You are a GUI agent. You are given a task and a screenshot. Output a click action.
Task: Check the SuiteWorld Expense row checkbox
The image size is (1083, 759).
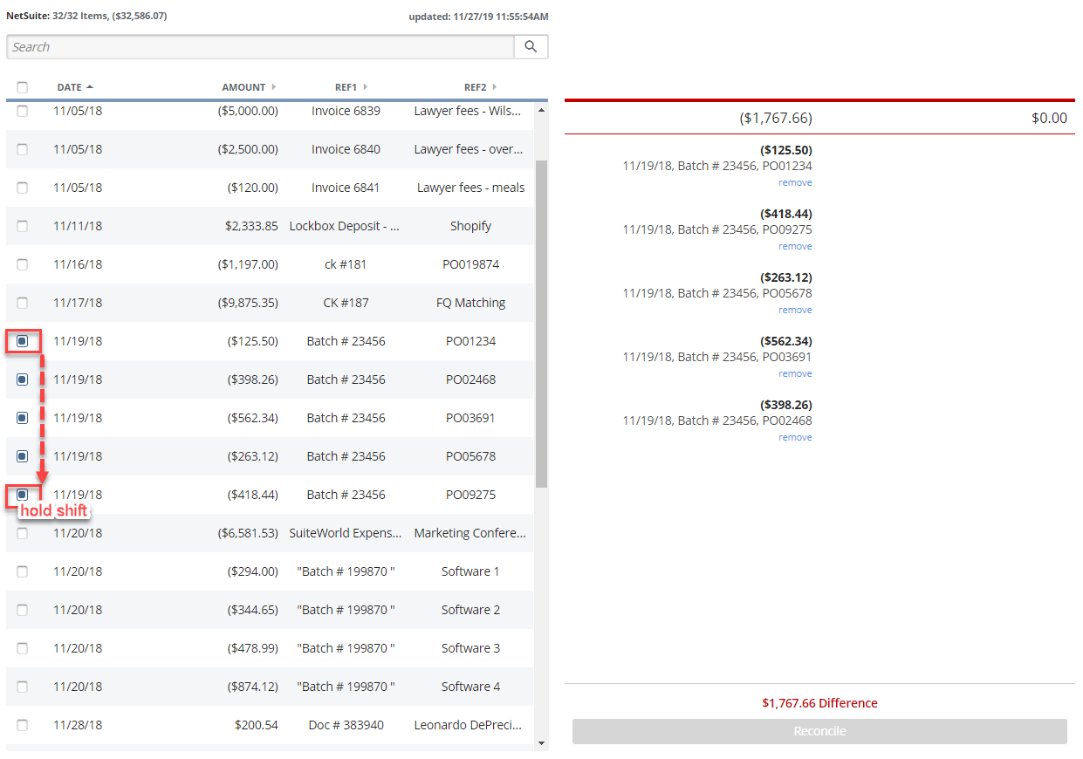tap(23, 533)
